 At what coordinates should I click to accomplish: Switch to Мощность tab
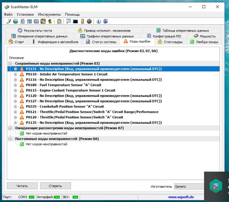(204, 36)
